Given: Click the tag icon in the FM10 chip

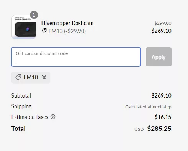Looking at the screenshot, I should (x=18, y=77).
